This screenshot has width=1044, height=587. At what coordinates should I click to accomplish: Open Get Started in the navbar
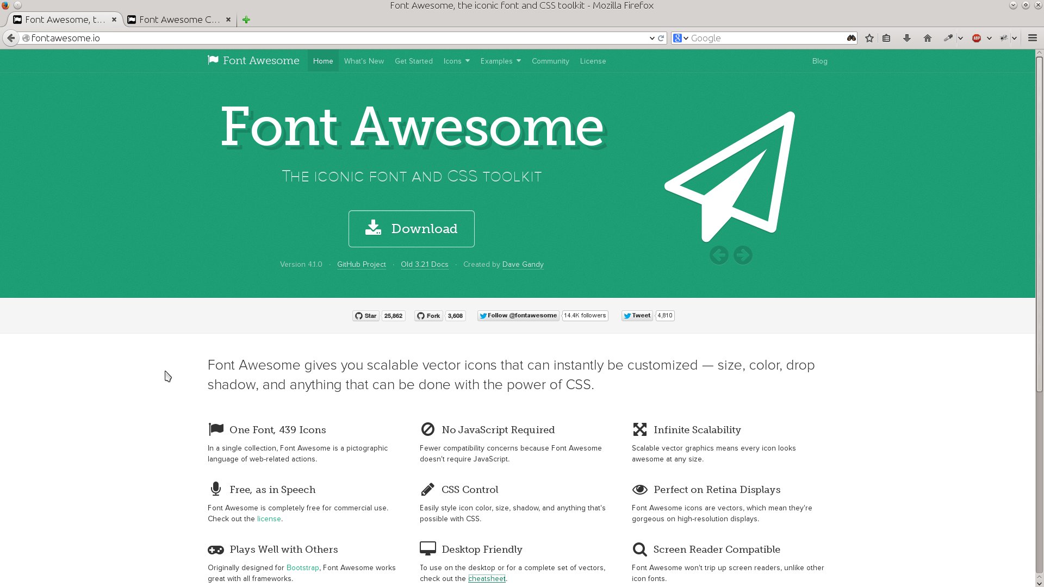pyautogui.click(x=414, y=61)
